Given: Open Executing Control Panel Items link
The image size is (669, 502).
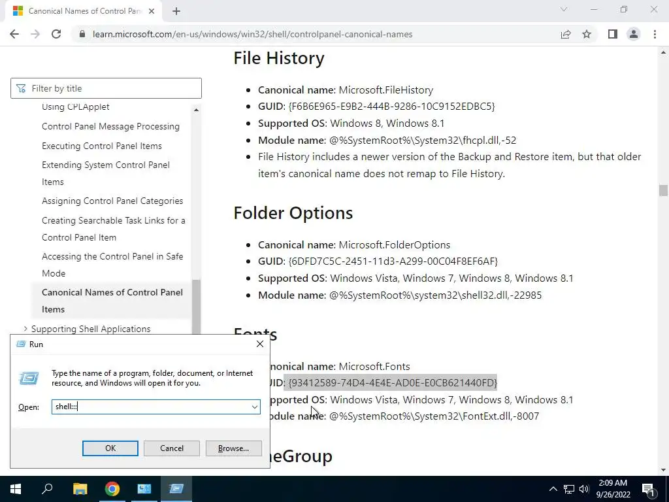Looking at the screenshot, I should tap(101, 146).
